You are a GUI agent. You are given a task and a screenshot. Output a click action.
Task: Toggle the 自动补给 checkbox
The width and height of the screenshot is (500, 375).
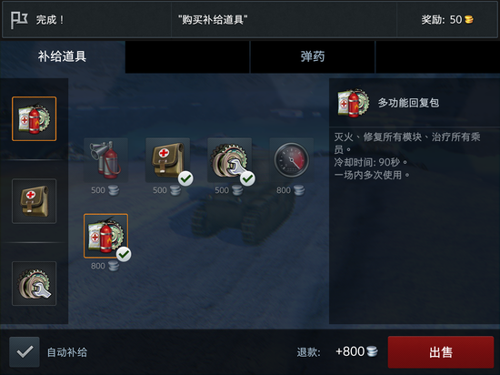point(25,352)
